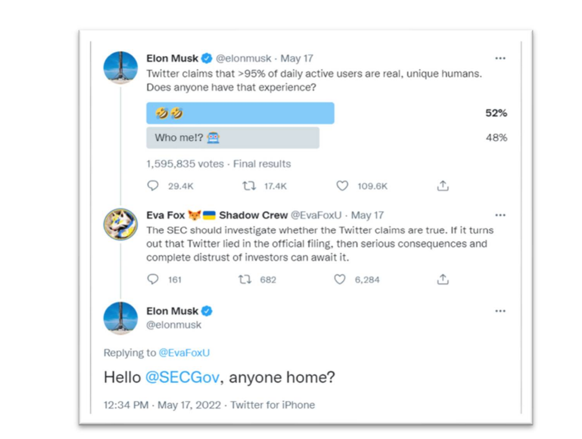
Task: Open more options on the bottom Elon Musk reply
Action: click(500, 312)
